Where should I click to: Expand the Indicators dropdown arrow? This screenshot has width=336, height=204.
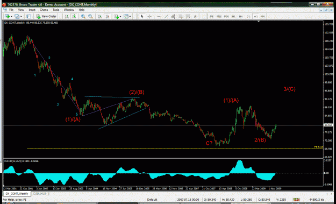coord(120,17)
